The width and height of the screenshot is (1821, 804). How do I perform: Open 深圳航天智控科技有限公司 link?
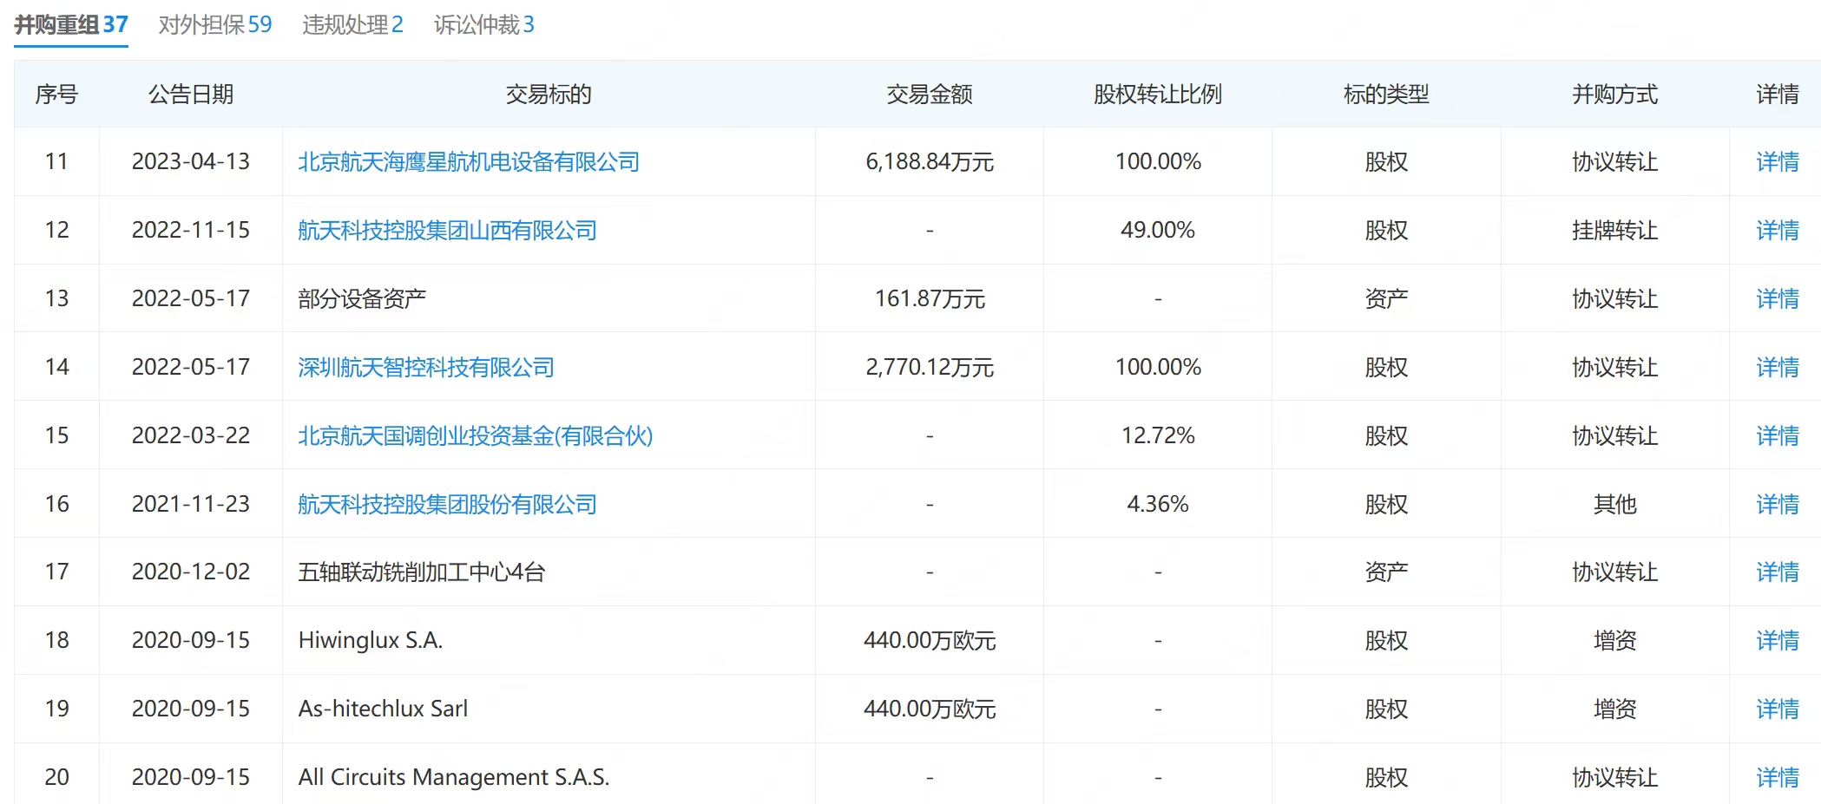pos(426,368)
